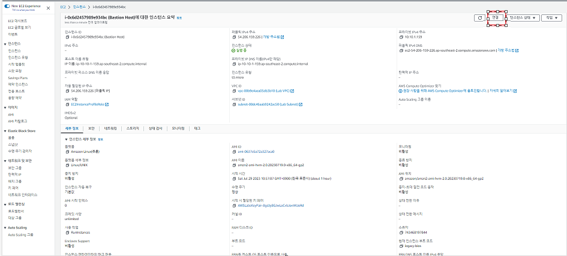567x256 pixels.
Task: Copy public IPv4 address 54.206.159.226
Action: (x=235, y=37)
